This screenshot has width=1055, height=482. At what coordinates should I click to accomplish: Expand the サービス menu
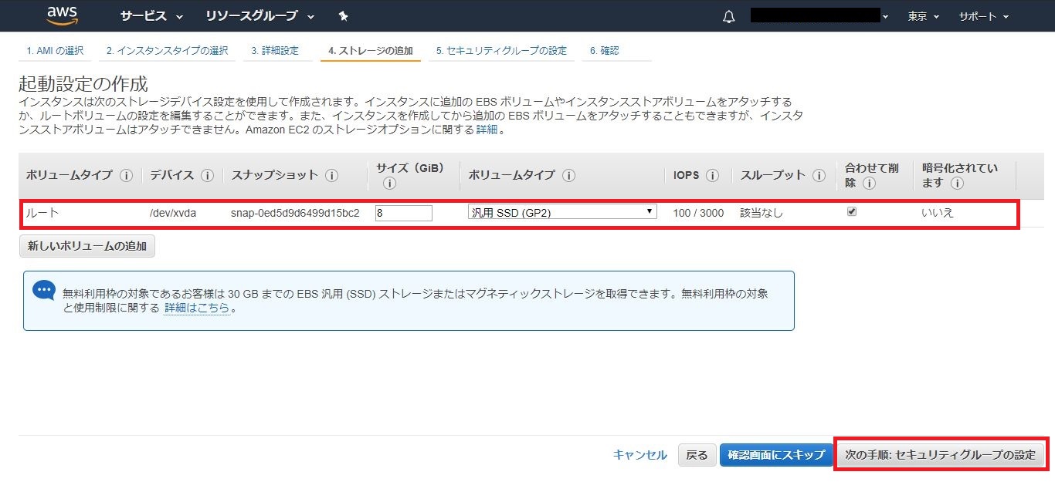pyautogui.click(x=151, y=16)
